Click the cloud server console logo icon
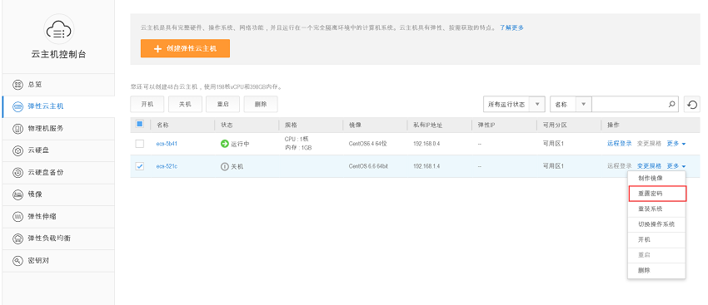Image resolution: width=708 pixels, height=305 pixels. [x=58, y=29]
